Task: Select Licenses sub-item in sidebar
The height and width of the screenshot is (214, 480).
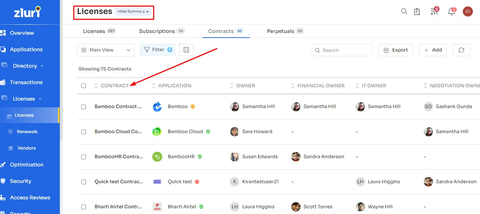Action: pyautogui.click(x=29, y=115)
